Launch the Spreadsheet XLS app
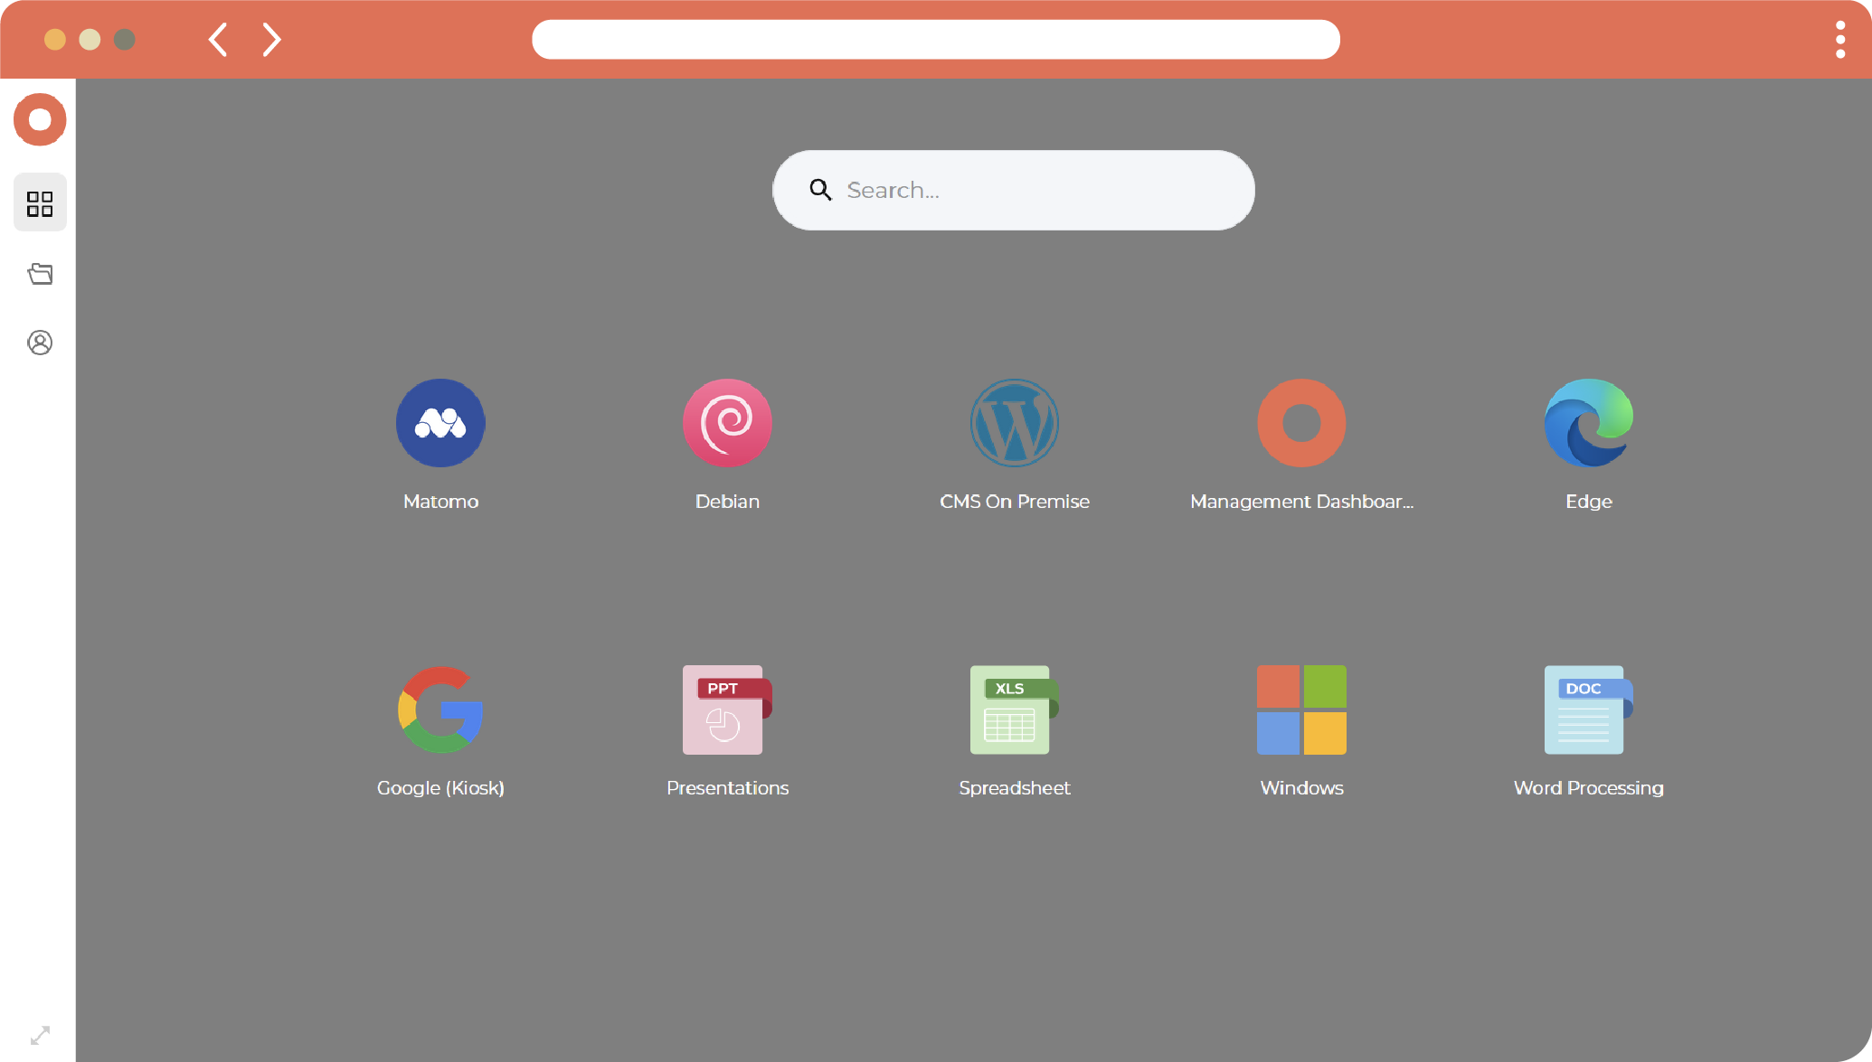Viewport: 1872px width, 1062px height. point(1015,710)
